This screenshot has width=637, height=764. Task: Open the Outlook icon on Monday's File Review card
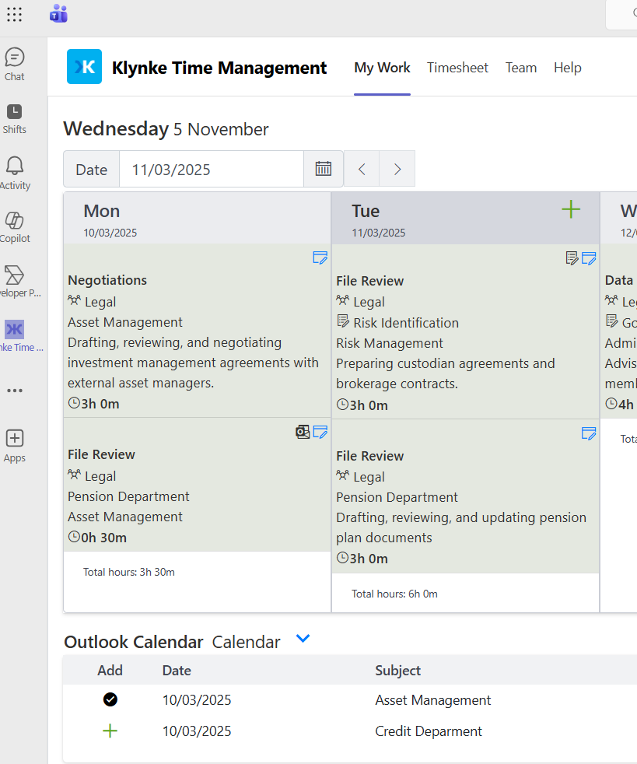click(x=303, y=432)
